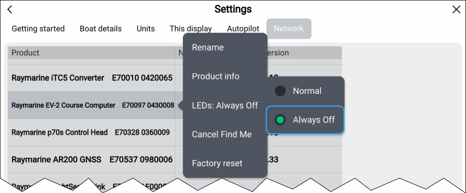Switch to the Autopilot tab
Image resolution: width=466 pixels, height=193 pixels.
(x=243, y=29)
